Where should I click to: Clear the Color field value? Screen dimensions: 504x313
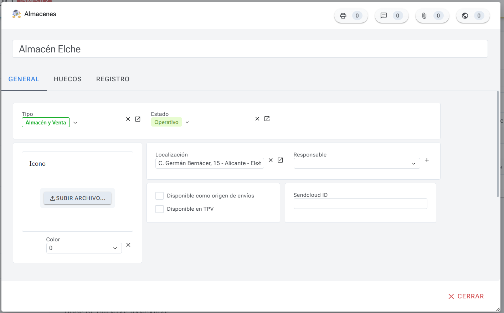point(129,245)
